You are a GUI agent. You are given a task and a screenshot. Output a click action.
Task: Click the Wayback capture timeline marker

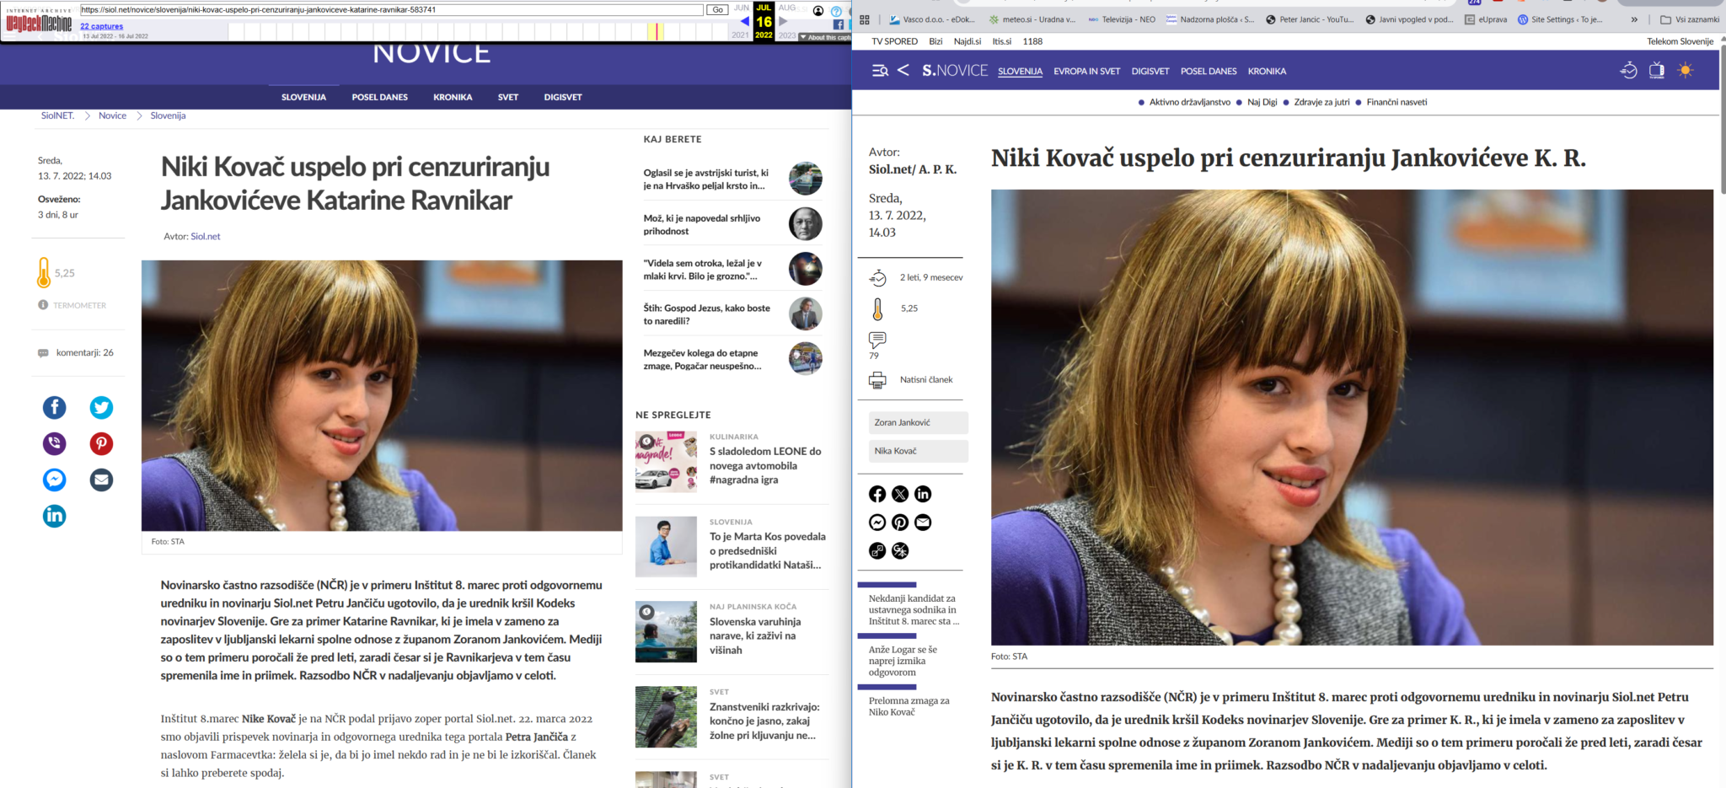(656, 31)
